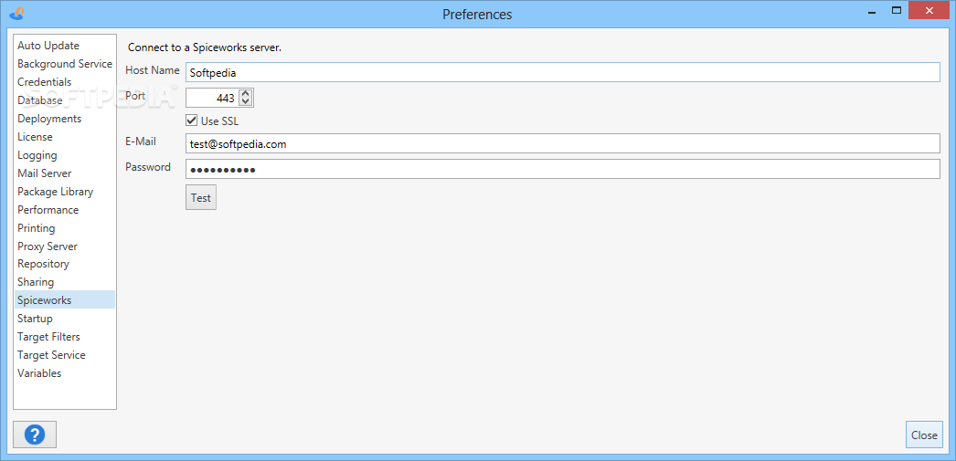Open the License preferences

click(65, 137)
